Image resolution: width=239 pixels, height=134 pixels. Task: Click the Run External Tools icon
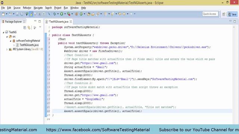coord(69,14)
